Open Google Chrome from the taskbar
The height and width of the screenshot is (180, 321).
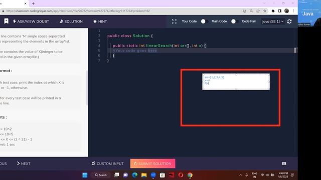coord(190,175)
